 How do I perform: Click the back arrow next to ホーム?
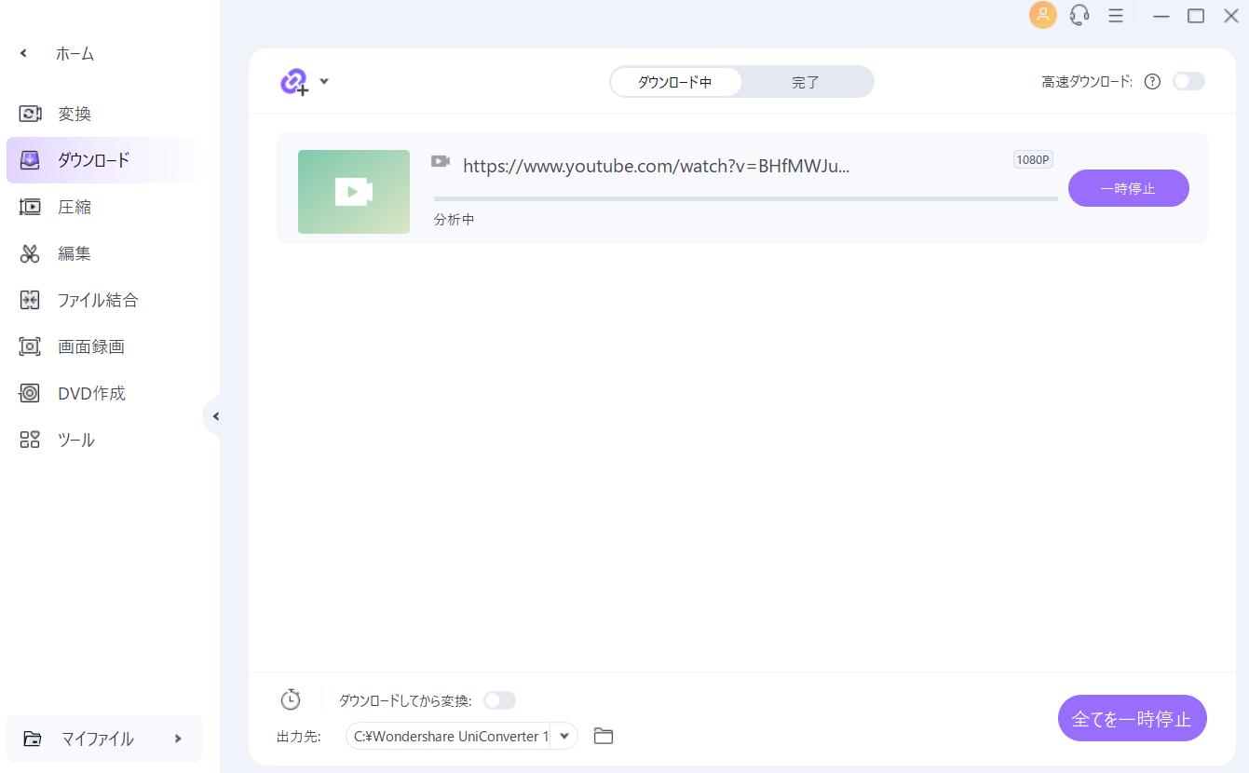[x=23, y=54]
